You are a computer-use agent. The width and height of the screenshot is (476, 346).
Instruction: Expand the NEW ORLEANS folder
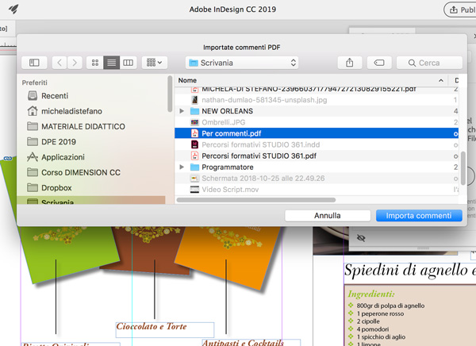pyautogui.click(x=182, y=111)
